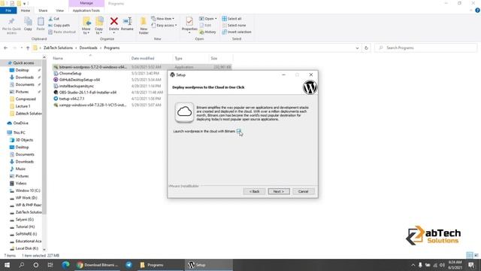Open Quick access in navigation pane
This screenshot has width=481, height=271.
click(23, 63)
